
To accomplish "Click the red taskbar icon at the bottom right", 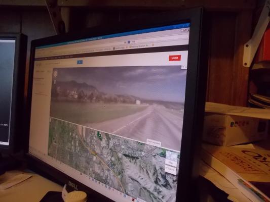I will click(133, 199).
